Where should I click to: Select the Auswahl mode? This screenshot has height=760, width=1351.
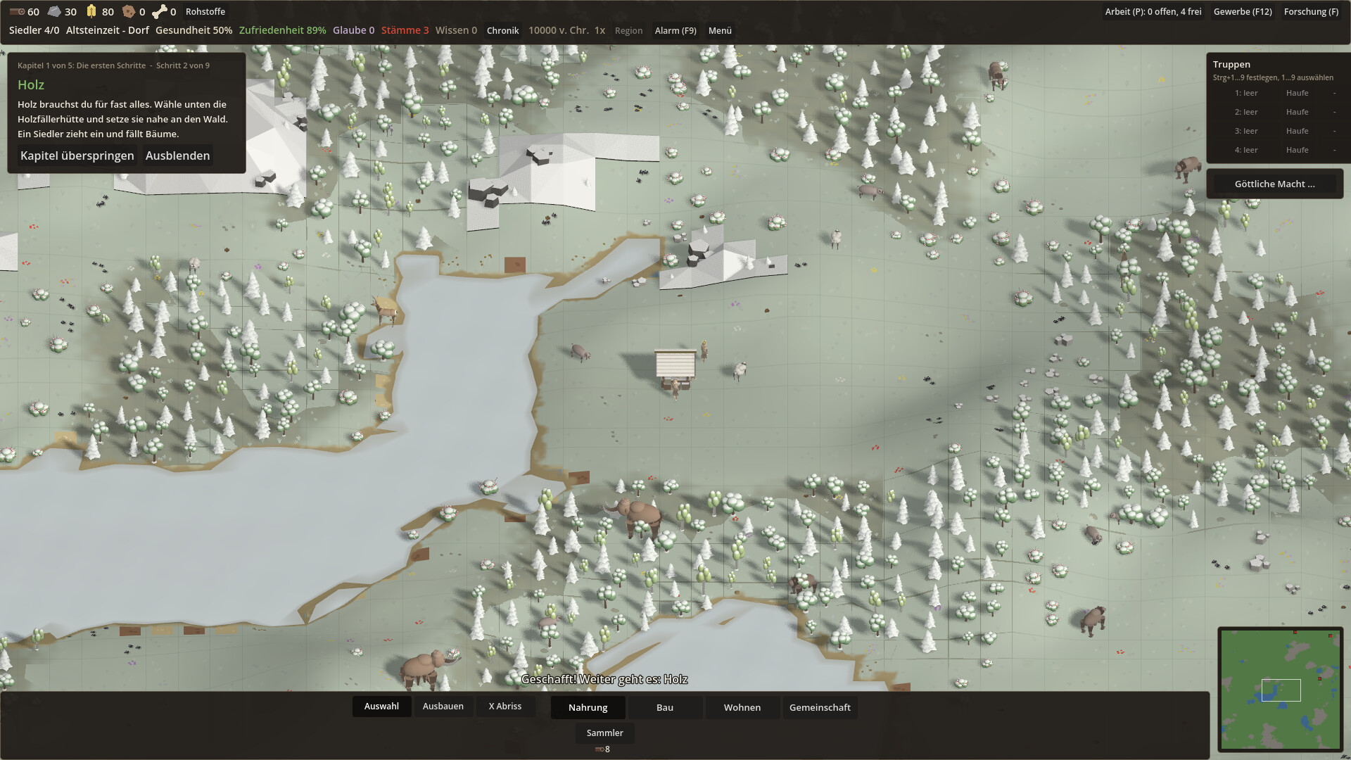pos(381,706)
